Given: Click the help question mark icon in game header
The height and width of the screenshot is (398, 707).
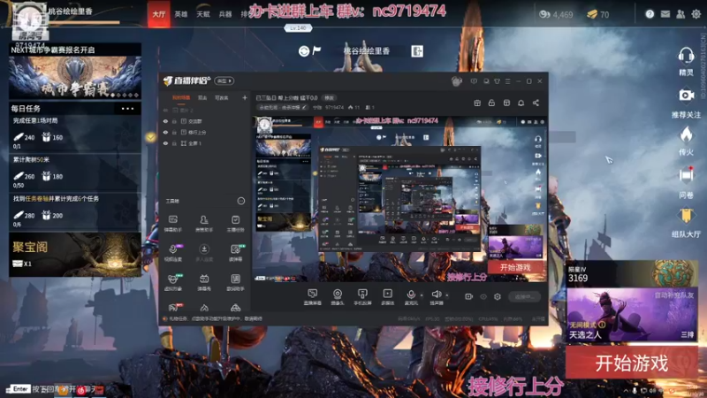Looking at the screenshot, I should [x=650, y=14].
